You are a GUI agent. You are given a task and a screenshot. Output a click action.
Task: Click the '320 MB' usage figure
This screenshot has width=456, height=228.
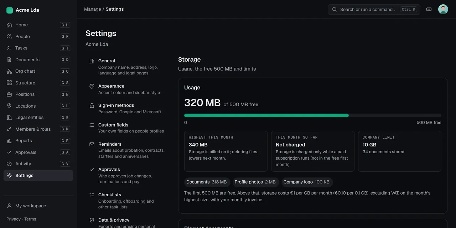pyautogui.click(x=202, y=103)
